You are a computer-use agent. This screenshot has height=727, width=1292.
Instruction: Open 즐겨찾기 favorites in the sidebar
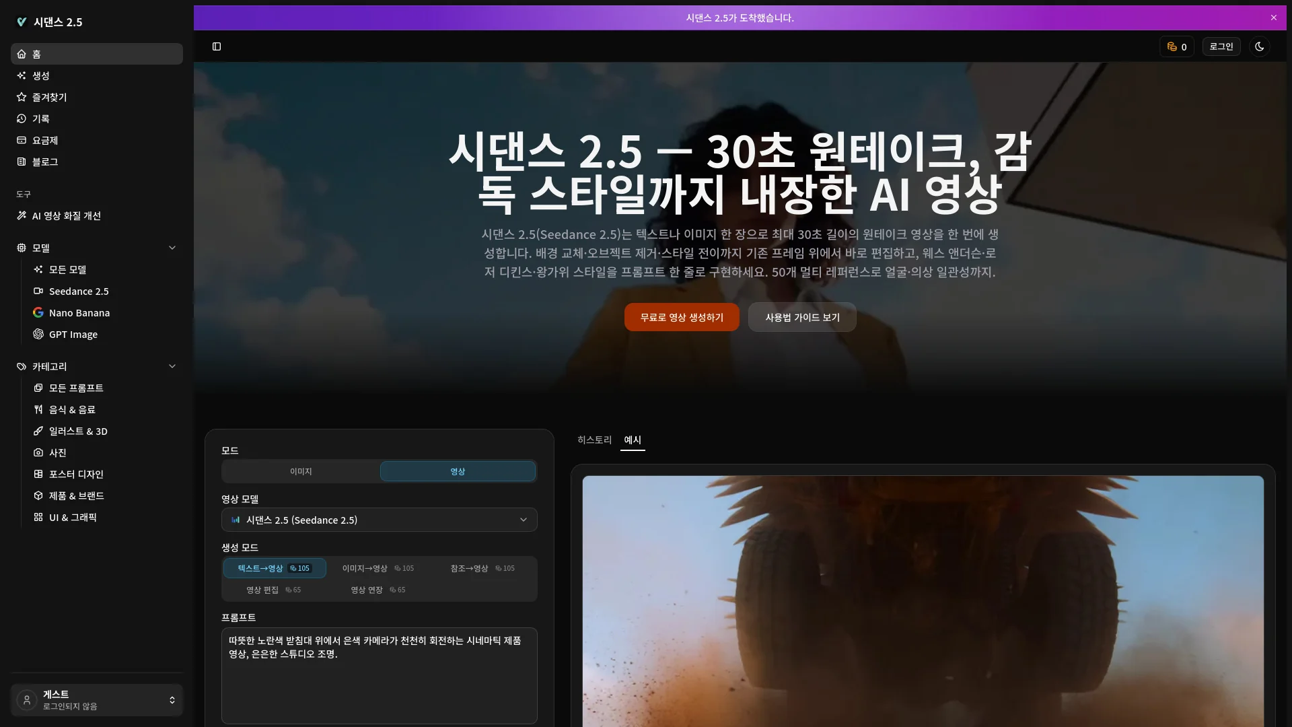97,97
